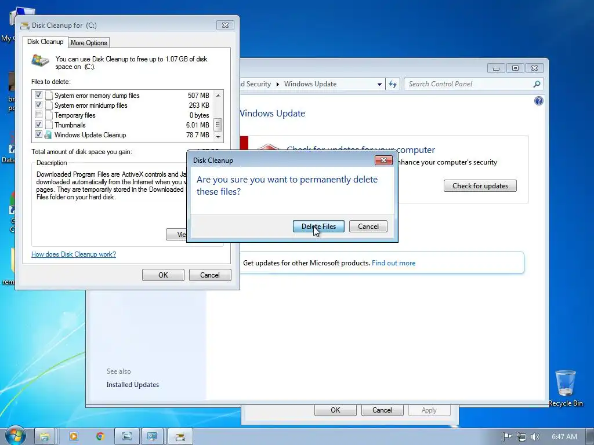Click the Control Panel help question mark
The image size is (594, 445).
538,101
